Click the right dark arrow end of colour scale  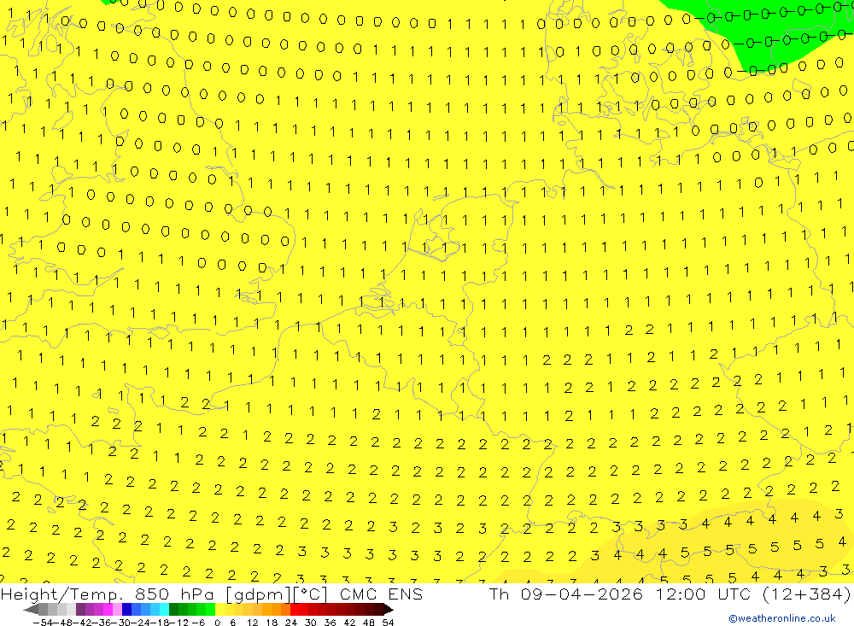click(x=389, y=610)
